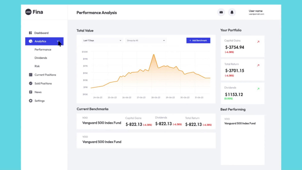Screen dimensions: 302x170
Task: Click the benchmark Capital Gains $-822.13 value
Action: click(x=134, y=124)
